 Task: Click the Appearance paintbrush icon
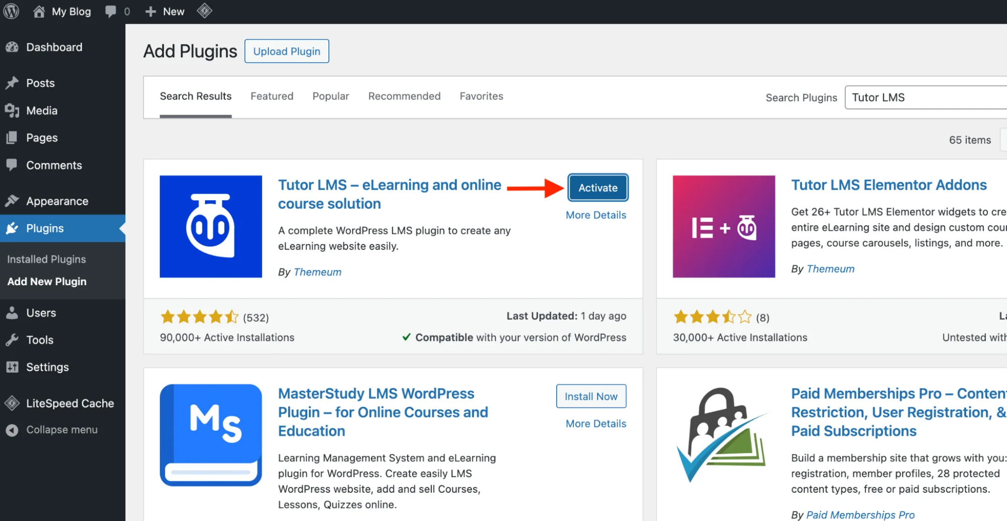point(12,201)
